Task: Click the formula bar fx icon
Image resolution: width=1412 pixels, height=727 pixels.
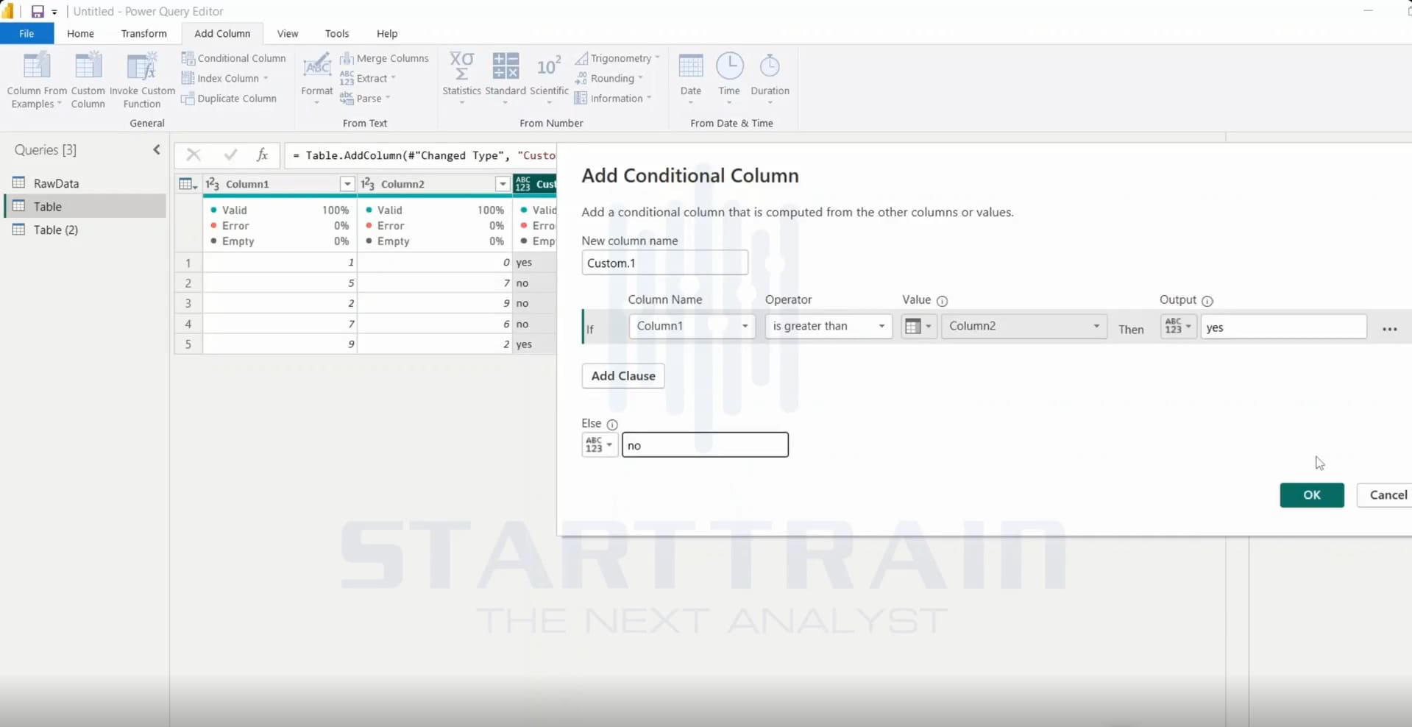Action: tap(262, 155)
